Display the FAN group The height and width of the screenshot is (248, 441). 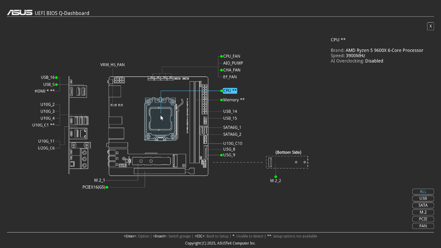pos(423,226)
